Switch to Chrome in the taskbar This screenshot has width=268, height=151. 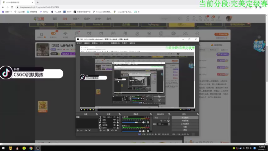pyautogui.click(x=31, y=148)
